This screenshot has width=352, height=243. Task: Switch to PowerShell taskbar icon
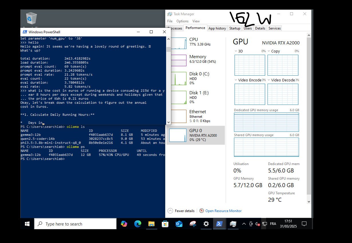pos(220,224)
